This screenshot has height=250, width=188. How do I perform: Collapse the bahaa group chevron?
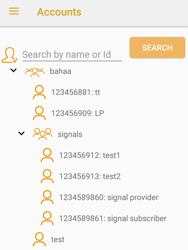13,70
